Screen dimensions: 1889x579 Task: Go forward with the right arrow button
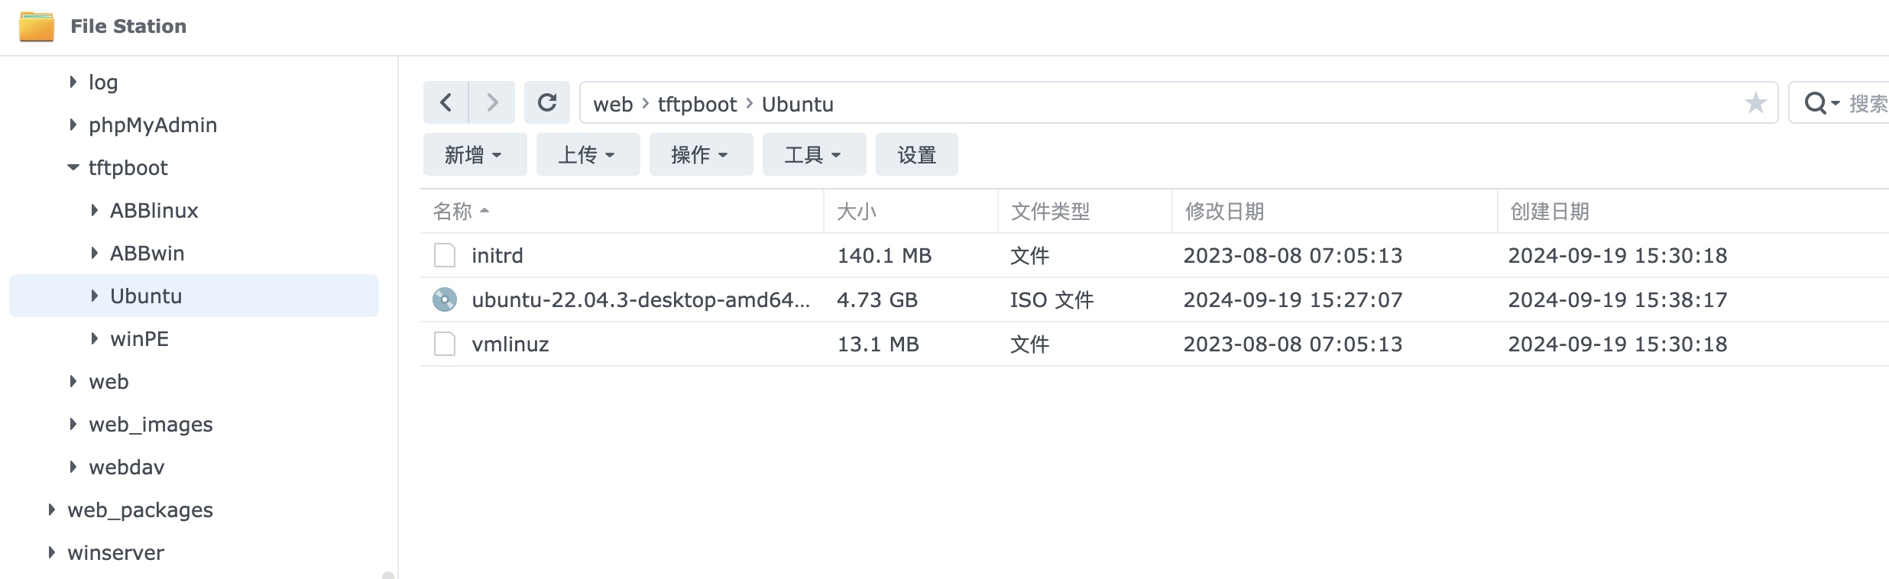pyautogui.click(x=492, y=102)
